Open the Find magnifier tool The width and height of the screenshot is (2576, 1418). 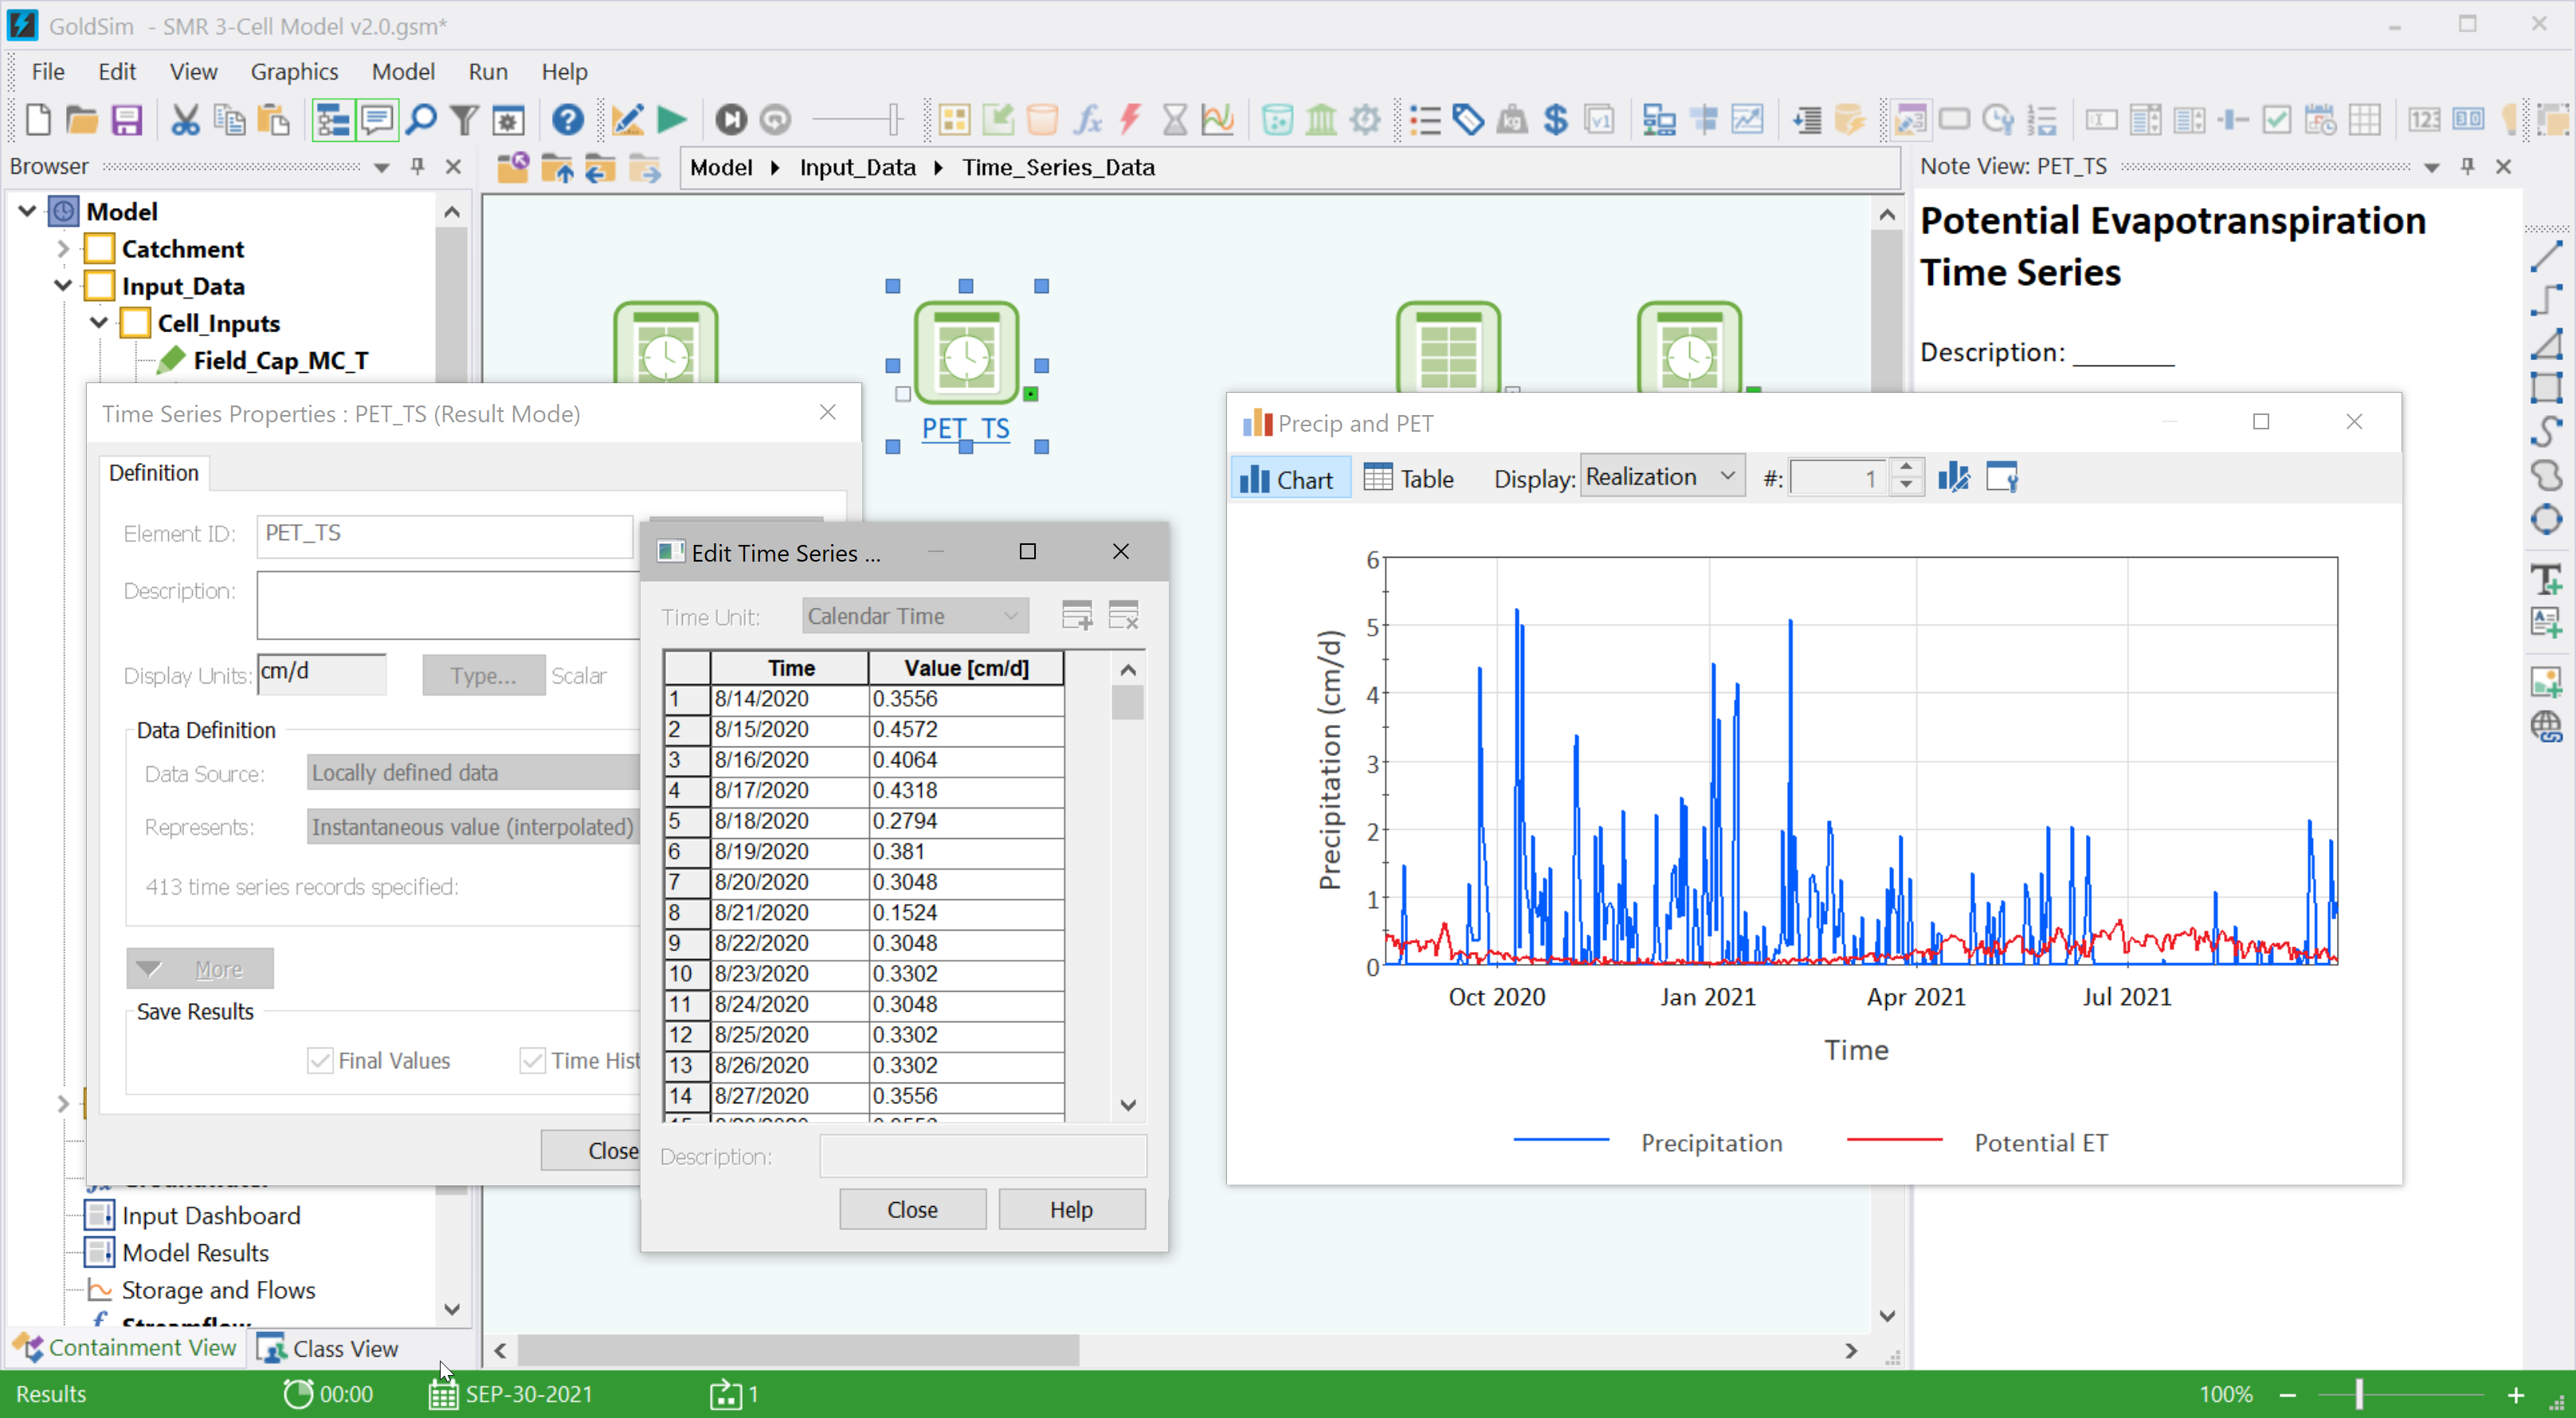(421, 120)
